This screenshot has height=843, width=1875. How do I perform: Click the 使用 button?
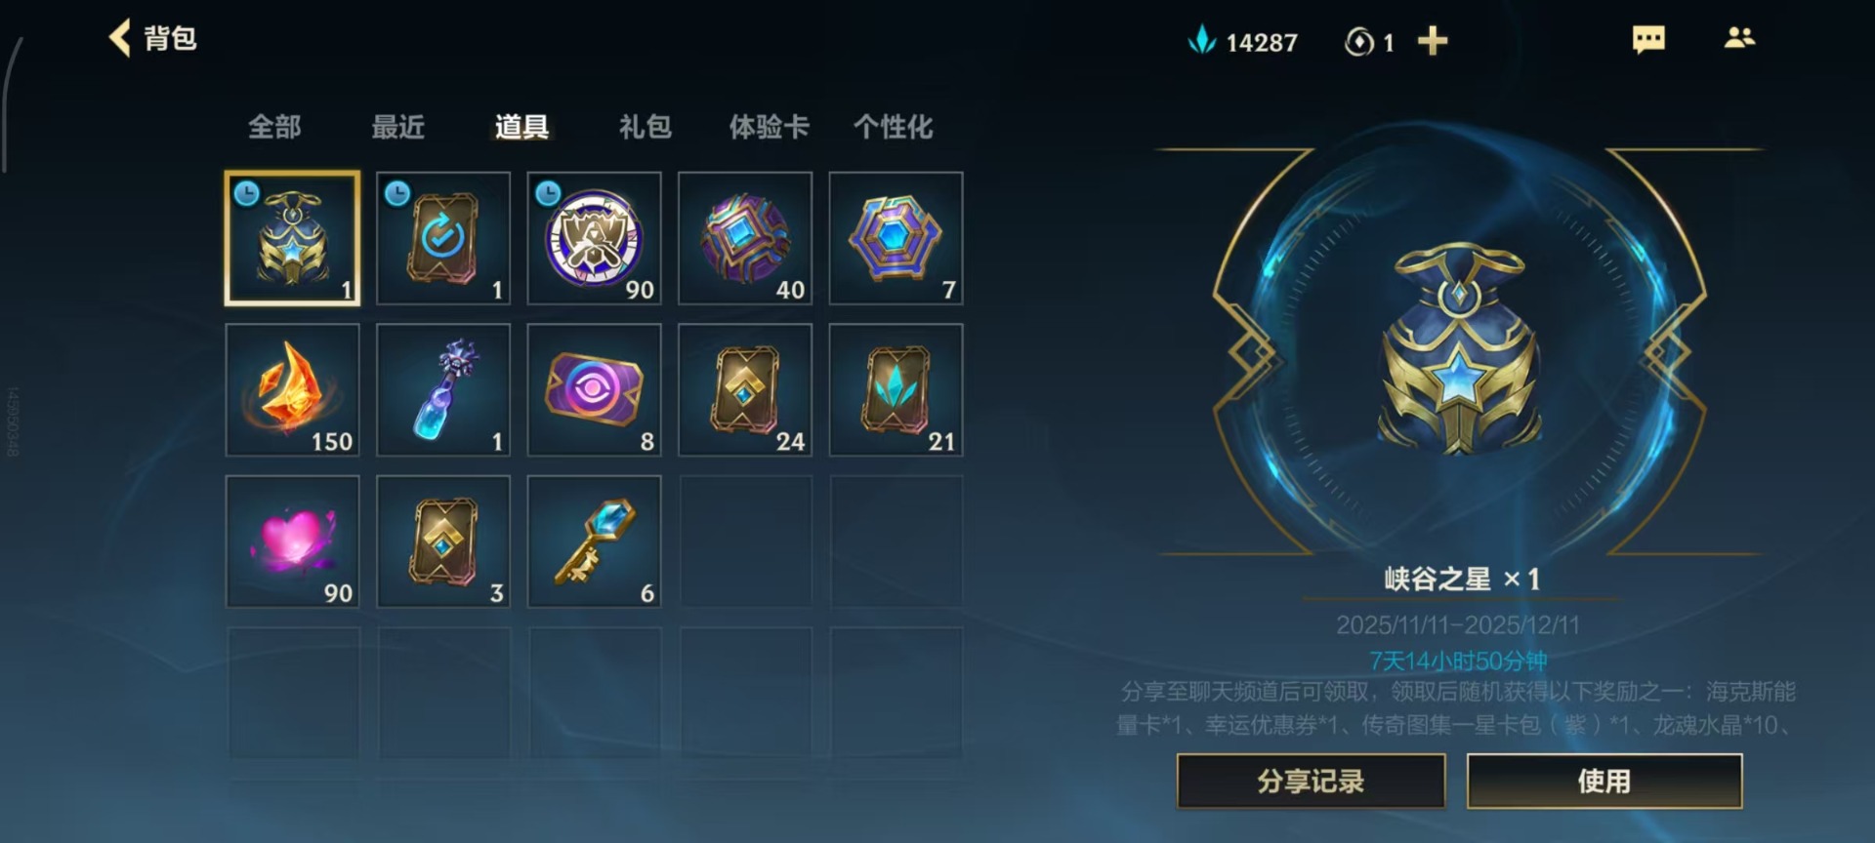pos(1604,782)
